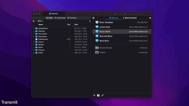Click the Blocs Templates server name
Screen dimensions: 189x106
(106, 22)
